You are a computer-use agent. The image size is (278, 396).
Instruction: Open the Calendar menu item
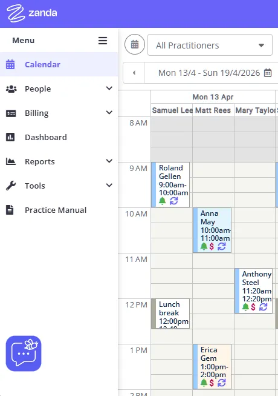coord(59,64)
